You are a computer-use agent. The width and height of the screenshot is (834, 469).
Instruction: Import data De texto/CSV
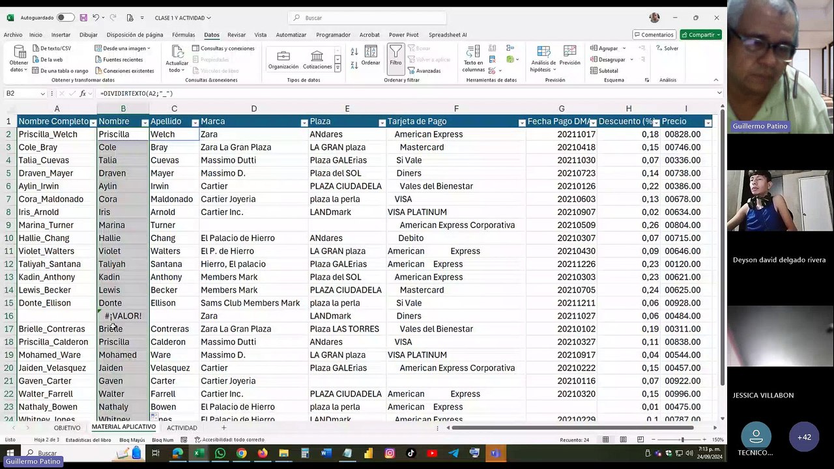point(51,48)
